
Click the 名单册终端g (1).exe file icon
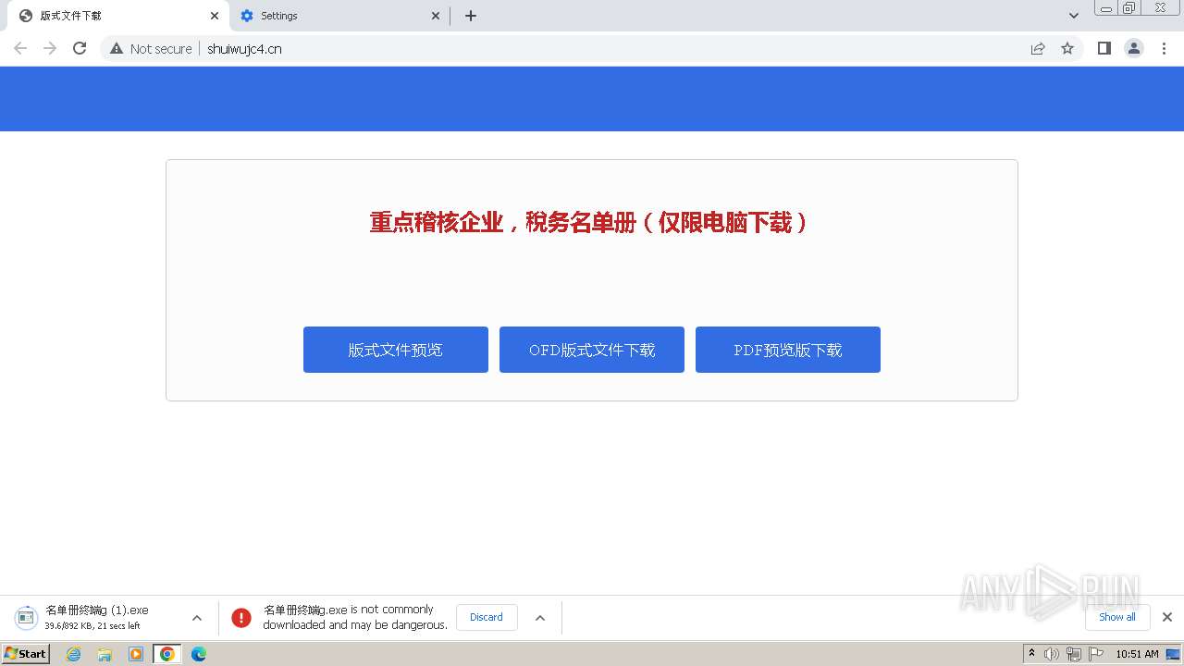tap(26, 617)
